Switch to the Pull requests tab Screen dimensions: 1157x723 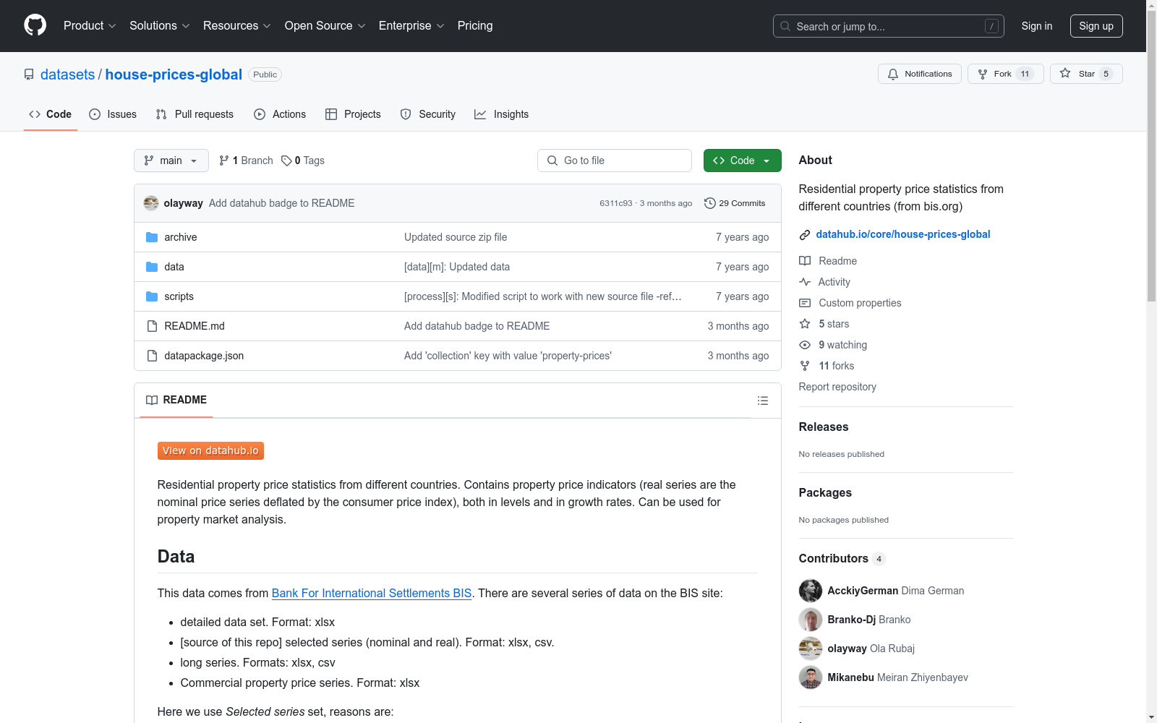click(195, 114)
